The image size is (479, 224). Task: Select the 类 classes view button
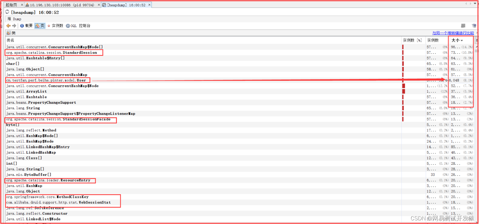(x=40, y=26)
